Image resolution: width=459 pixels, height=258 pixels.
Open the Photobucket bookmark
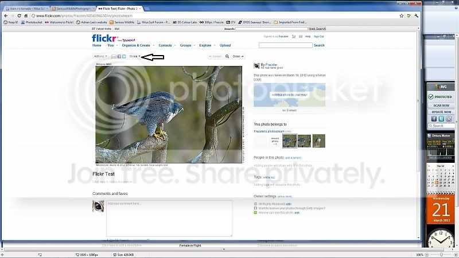point(32,22)
